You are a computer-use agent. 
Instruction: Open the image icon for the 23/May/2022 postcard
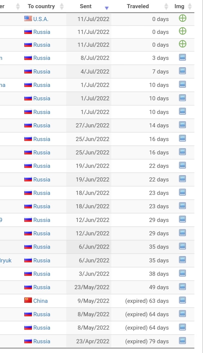(x=183, y=287)
